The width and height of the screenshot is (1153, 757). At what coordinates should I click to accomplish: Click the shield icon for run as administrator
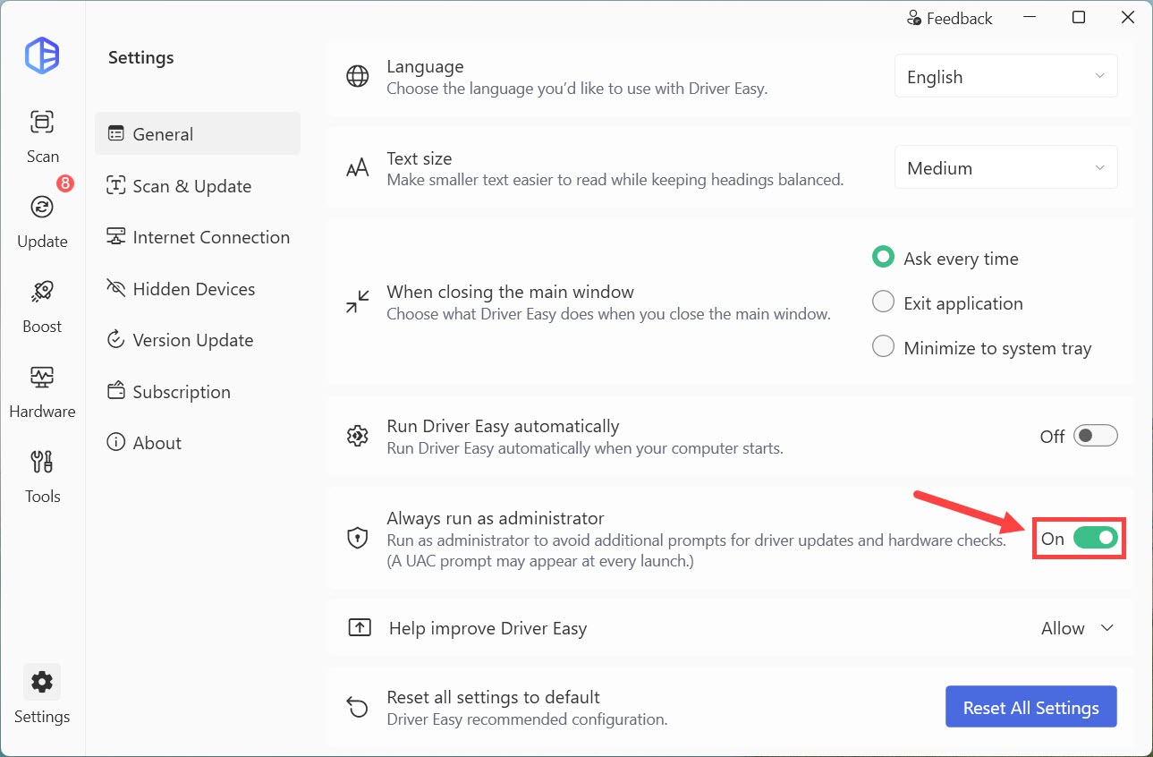coord(357,539)
